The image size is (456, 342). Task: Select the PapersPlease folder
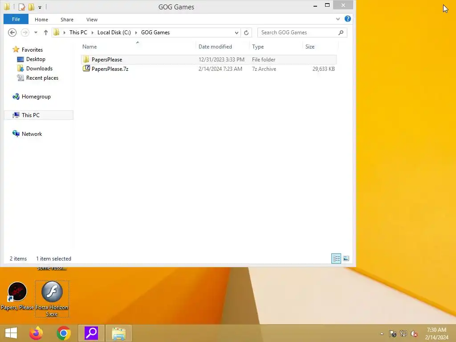(x=209, y=59)
